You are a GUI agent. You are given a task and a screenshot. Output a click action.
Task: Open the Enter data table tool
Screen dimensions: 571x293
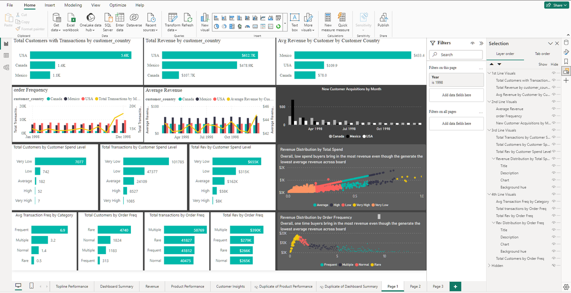point(120,22)
